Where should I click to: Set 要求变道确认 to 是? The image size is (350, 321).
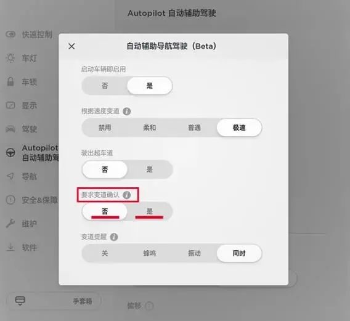tap(150, 211)
